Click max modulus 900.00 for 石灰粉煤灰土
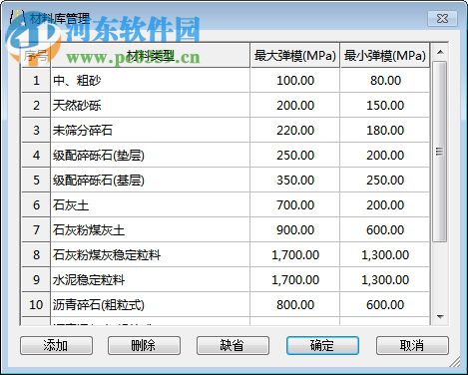 [x=295, y=230]
